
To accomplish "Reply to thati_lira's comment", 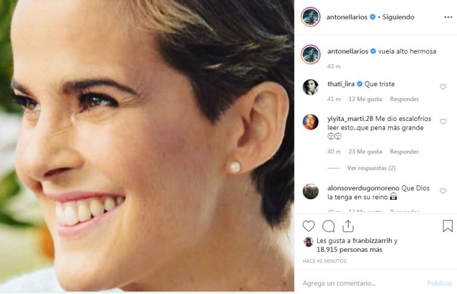I will point(404,99).
